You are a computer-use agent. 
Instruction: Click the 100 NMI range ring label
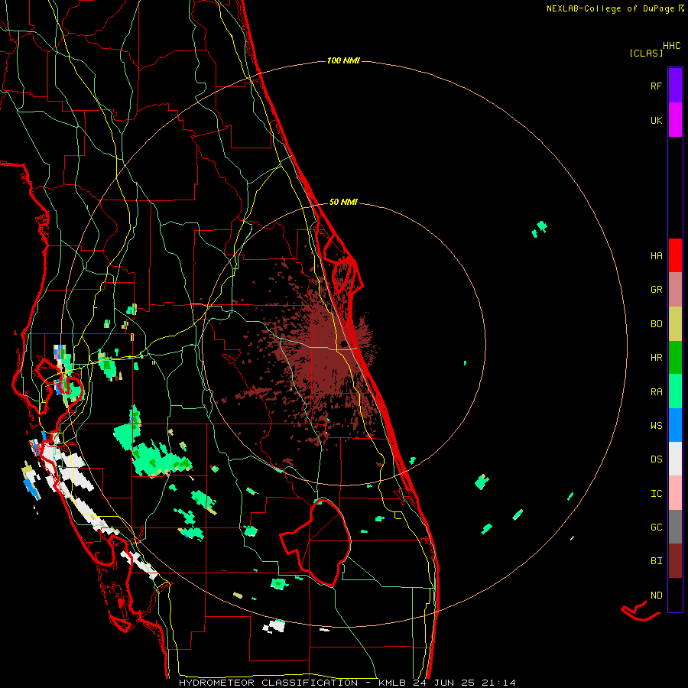click(343, 60)
